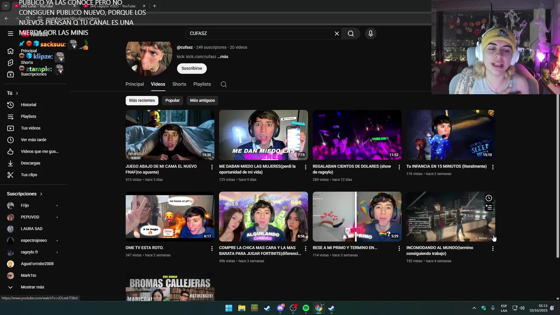Open a new browser tab

click(x=154, y=6)
